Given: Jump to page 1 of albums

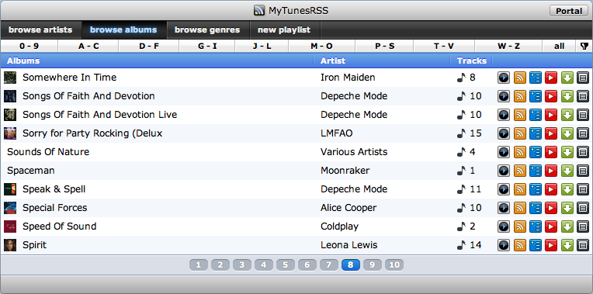Looking at the screenshot, I should click(x=199, y=265).
